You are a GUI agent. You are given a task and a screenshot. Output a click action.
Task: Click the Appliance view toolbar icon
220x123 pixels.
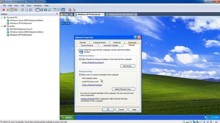pyautogui.click(x=59, y=10)
